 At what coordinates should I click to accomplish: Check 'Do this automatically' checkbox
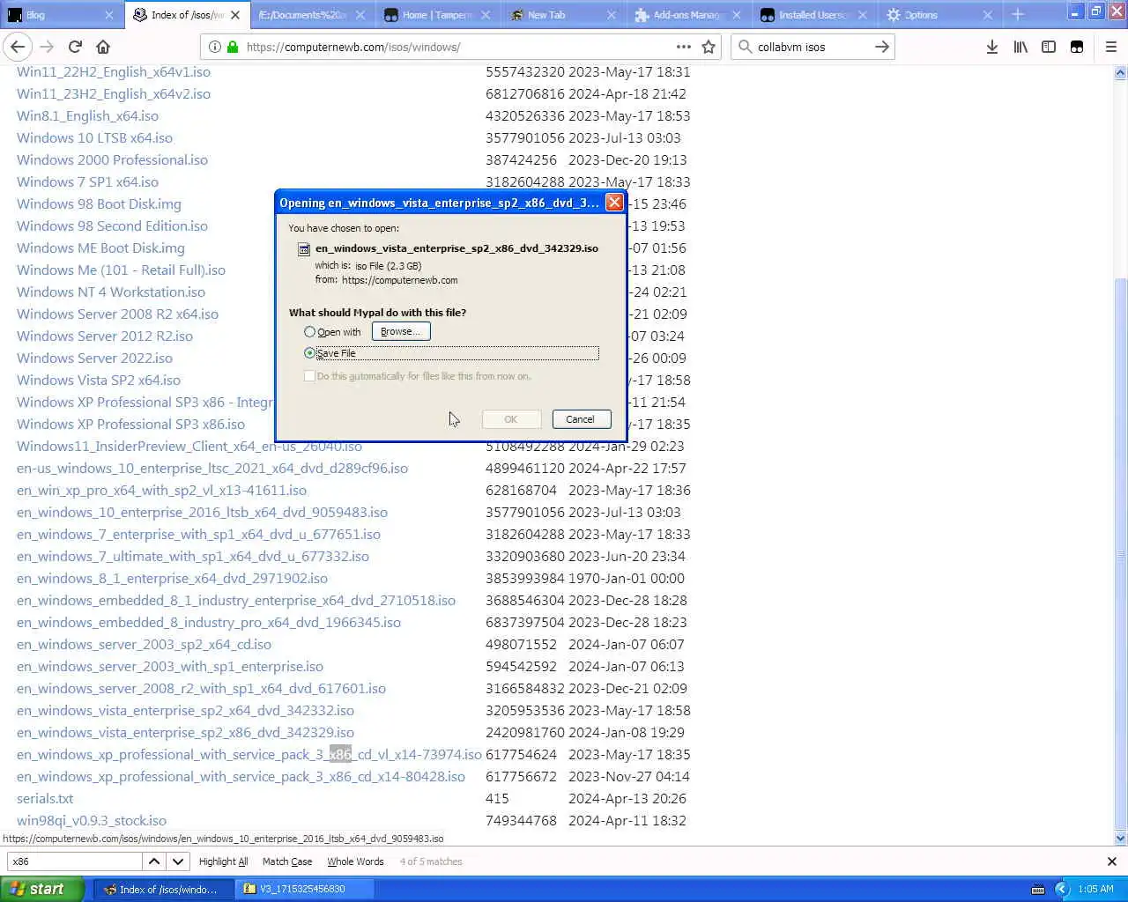(309, 376)
